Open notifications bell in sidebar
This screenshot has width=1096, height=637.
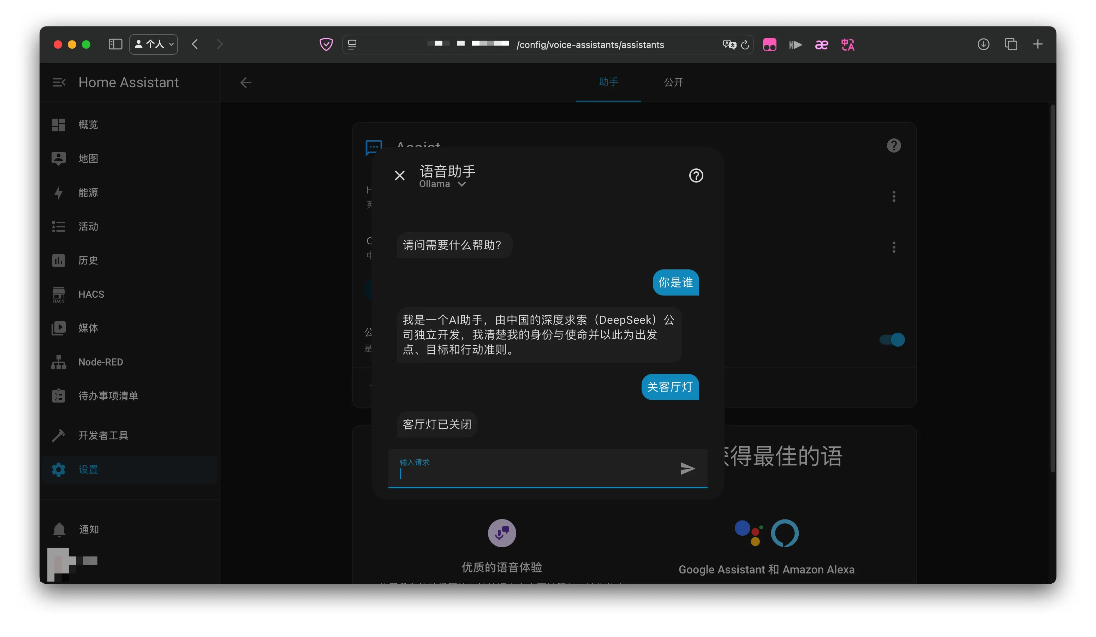pyautogui.click(x=59, y=529)
